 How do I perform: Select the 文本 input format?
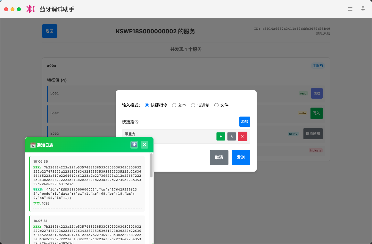(x=174, y=105)
